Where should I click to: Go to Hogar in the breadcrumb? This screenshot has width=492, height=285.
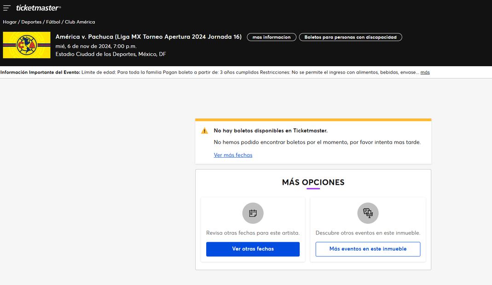[x=10, y=22]
